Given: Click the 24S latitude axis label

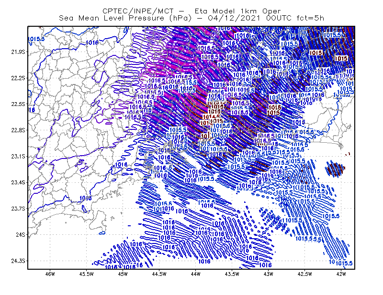Looking at the screenshot, I should pyautogui.click(x=21, y=235).
